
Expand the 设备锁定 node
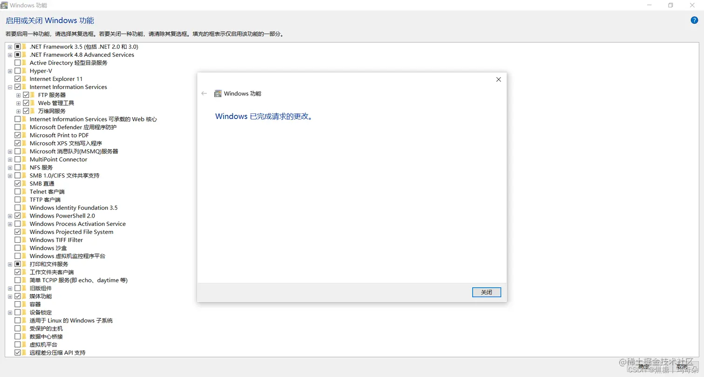10,312
